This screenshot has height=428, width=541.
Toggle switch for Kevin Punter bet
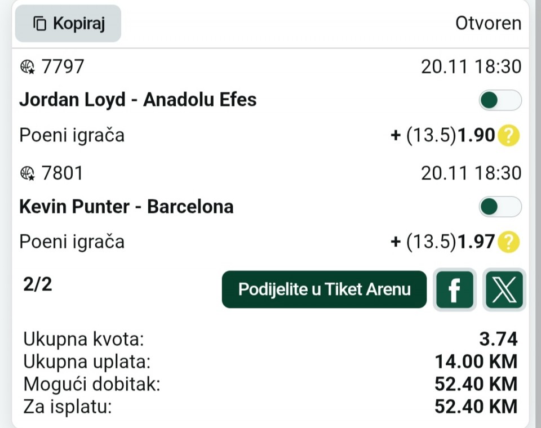[500, 207]
